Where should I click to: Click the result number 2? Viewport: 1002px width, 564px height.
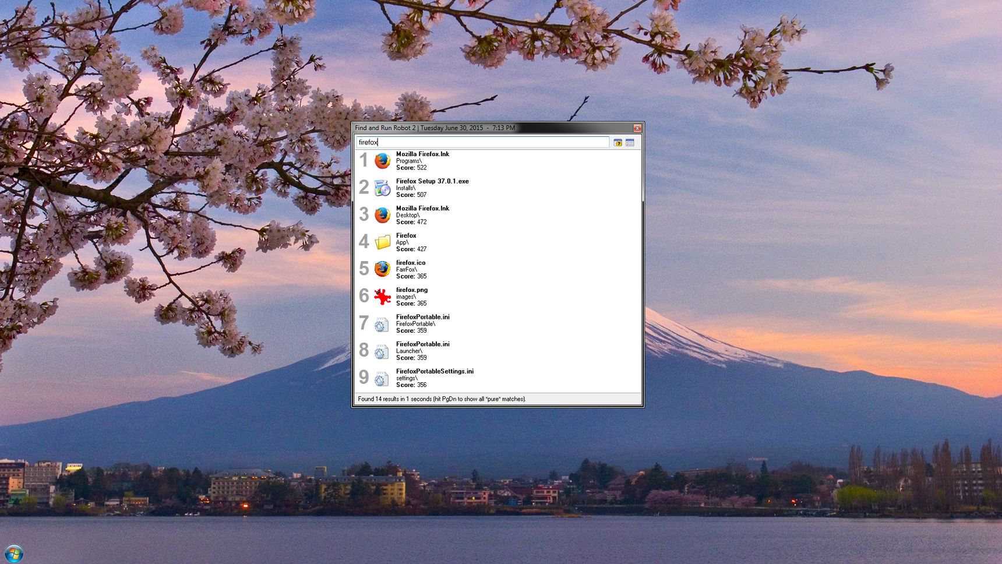pyautogui.click(x=364, y=188)
